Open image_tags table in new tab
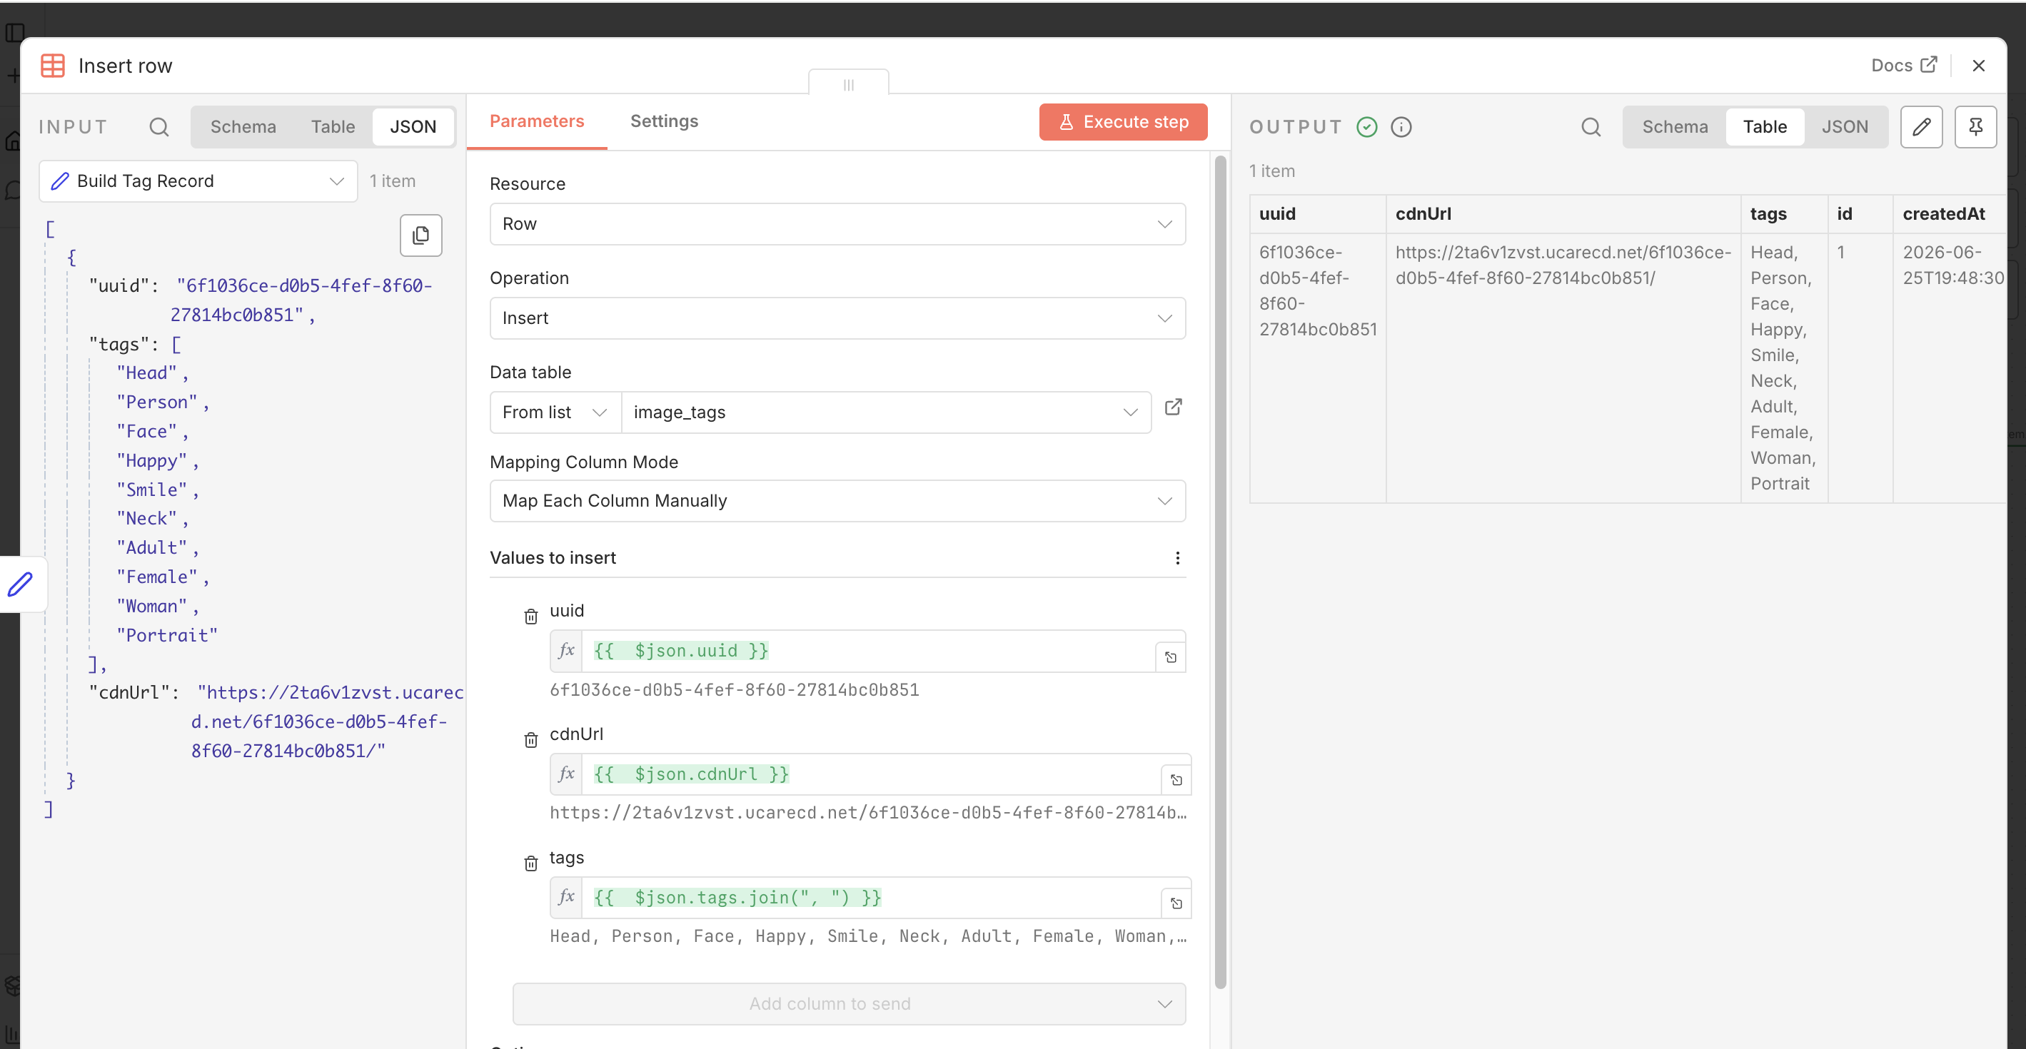 (1173, 407)
